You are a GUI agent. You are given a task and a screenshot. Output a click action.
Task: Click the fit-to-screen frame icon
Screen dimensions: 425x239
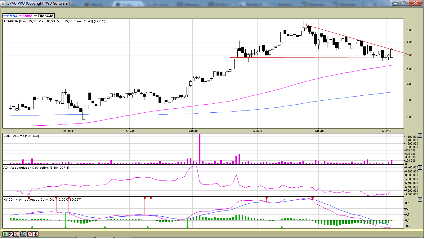point(11,234)
